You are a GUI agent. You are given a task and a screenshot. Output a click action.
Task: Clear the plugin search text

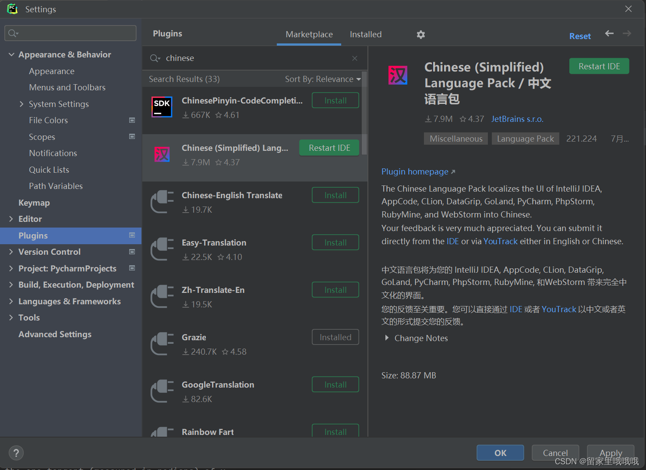(355, 58)
